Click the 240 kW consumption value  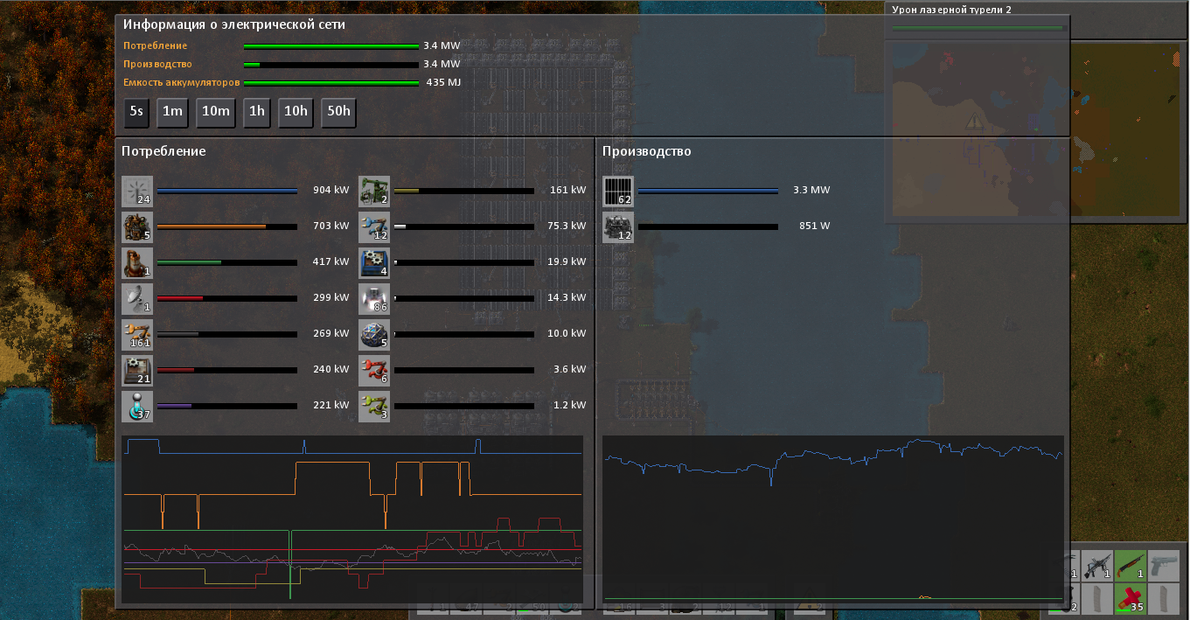pos(331,369)
